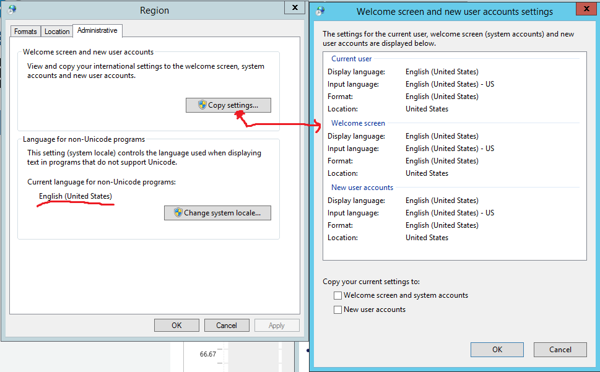The height and width of the screenshot is (372, 600).
Task: Click New user accounts Display language label
Action: (x=356, y=201)
